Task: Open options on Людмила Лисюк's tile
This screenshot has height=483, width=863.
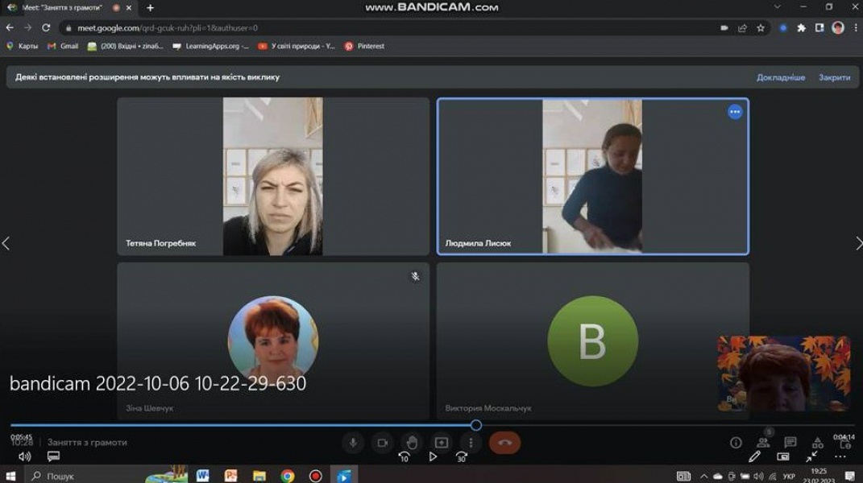Action: [x=735, y=112]
